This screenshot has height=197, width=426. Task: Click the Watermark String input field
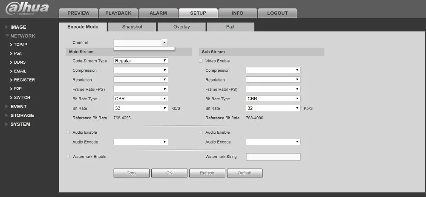273,157
